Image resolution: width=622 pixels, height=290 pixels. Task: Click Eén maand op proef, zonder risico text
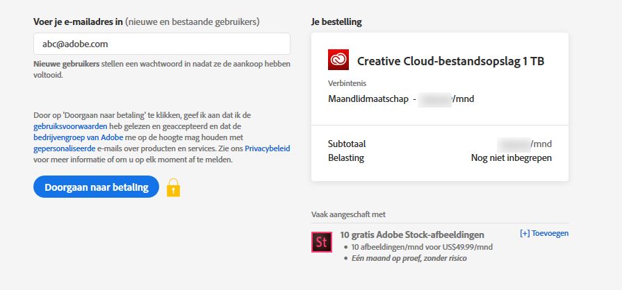tap(409, 258)
